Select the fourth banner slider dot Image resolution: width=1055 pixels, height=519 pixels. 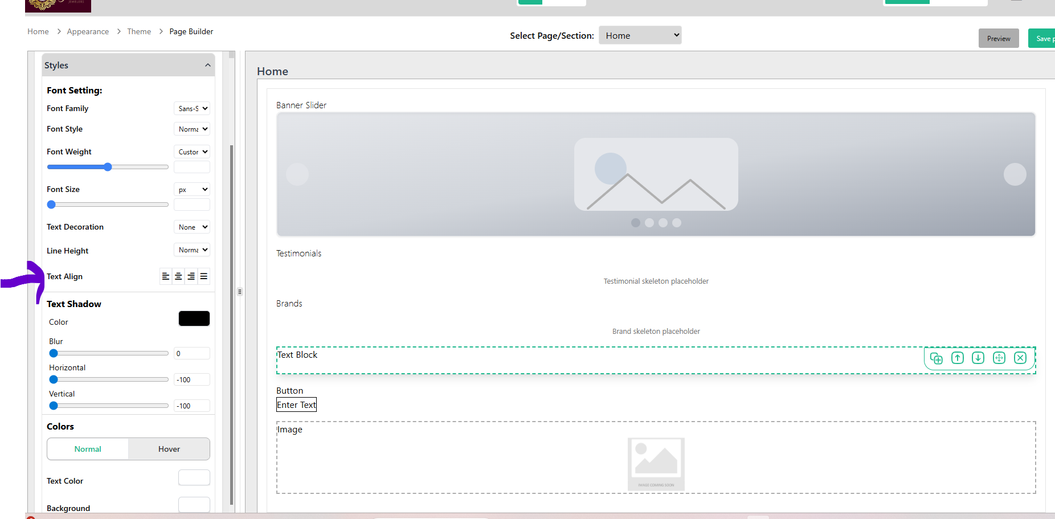coord(677,223)
